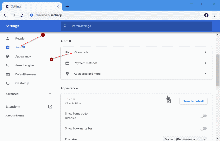220x141 pixels.
Task: Open the three-dot Chrome menu
Action: coord(214,15)
